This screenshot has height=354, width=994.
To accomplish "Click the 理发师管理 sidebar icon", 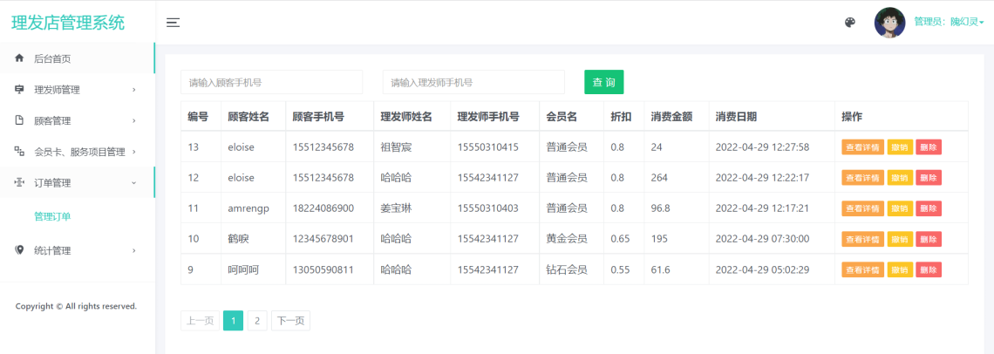I will pos(19,90).
